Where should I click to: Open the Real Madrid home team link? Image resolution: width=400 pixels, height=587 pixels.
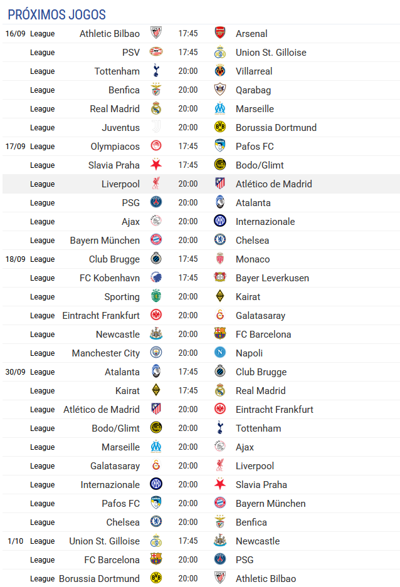115,109
